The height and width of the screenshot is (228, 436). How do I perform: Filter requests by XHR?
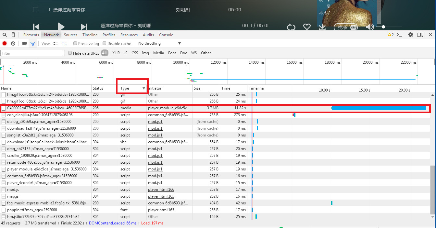click(x=116, y=53)
